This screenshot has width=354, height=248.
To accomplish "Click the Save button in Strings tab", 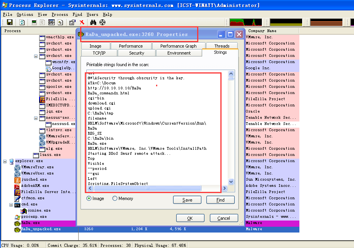I will (x=187, y=200).
